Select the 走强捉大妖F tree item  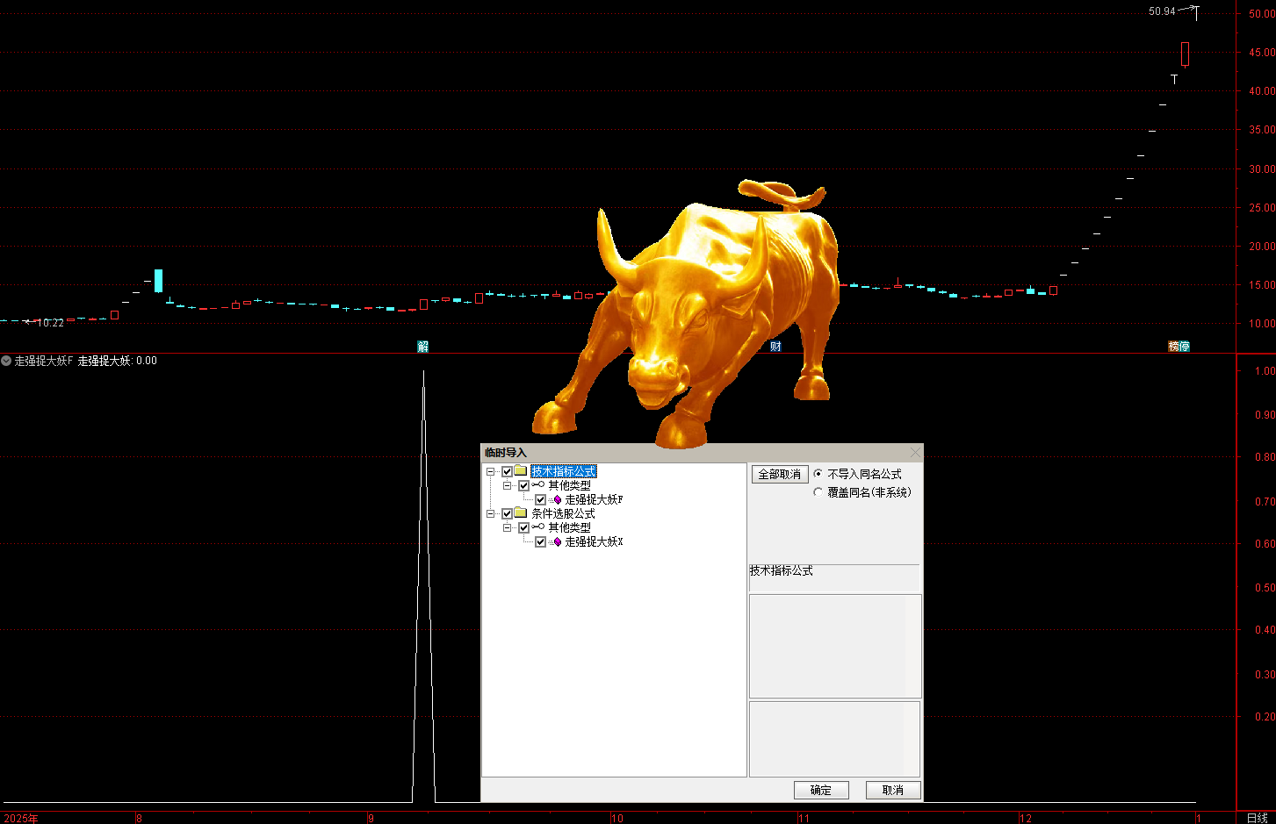pyautogui.click(x=594, y=499)
